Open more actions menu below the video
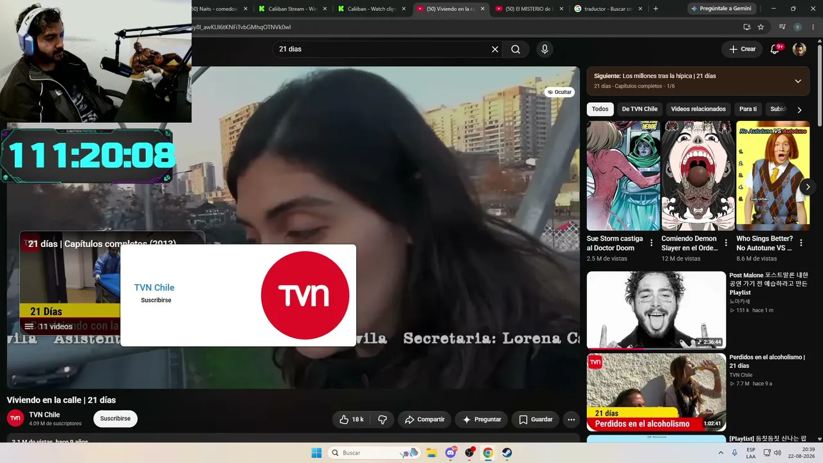The width and height of the screenshot is (823, 463). pos(571,419)
